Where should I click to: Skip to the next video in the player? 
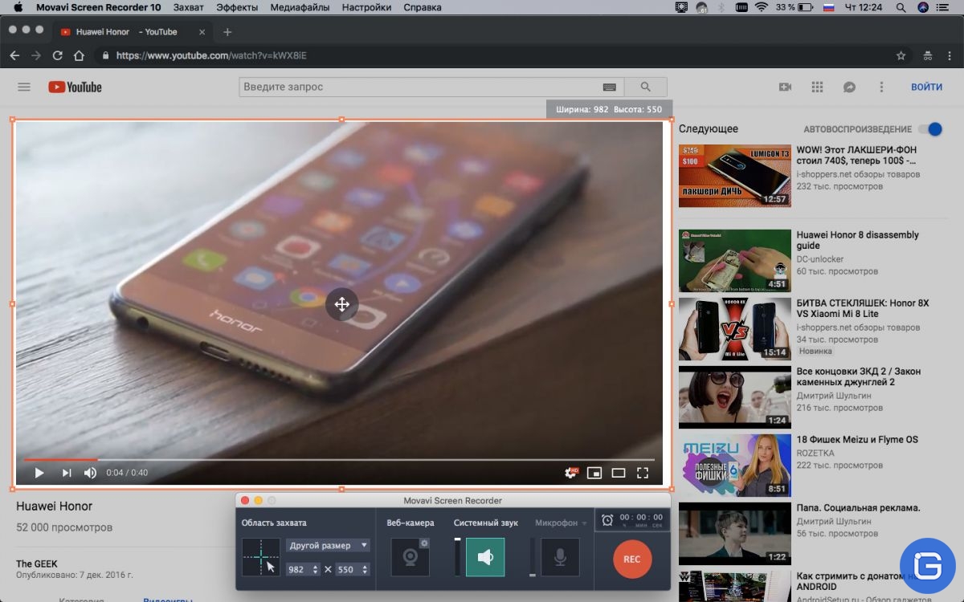coord(67,473)
